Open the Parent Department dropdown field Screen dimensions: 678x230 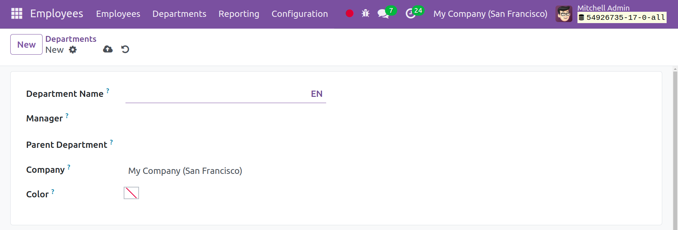(x=226, y=145)
